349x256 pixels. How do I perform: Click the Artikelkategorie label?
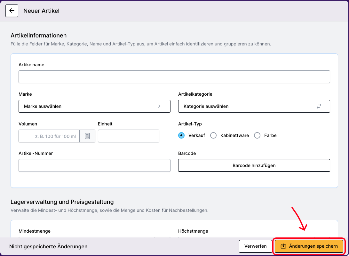(195, 94)
